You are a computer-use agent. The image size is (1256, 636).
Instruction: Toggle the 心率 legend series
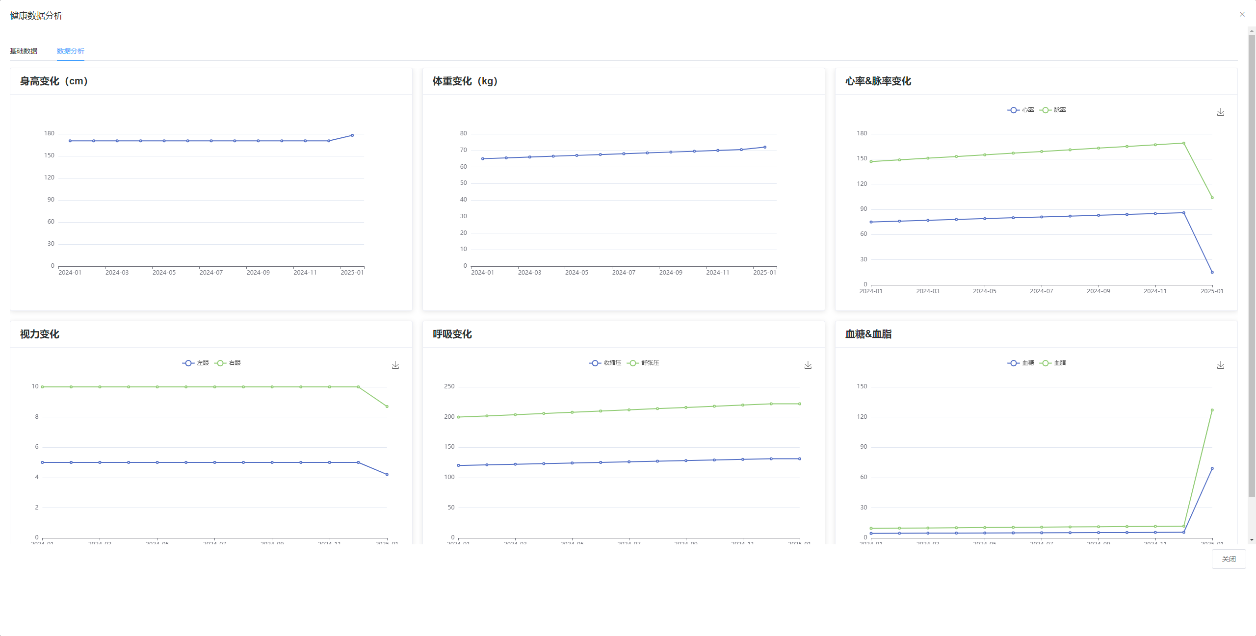coord(1020,110)
